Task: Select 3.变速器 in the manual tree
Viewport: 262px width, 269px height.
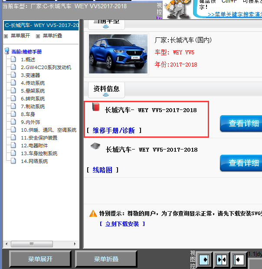Action: (x=30, y=75)
